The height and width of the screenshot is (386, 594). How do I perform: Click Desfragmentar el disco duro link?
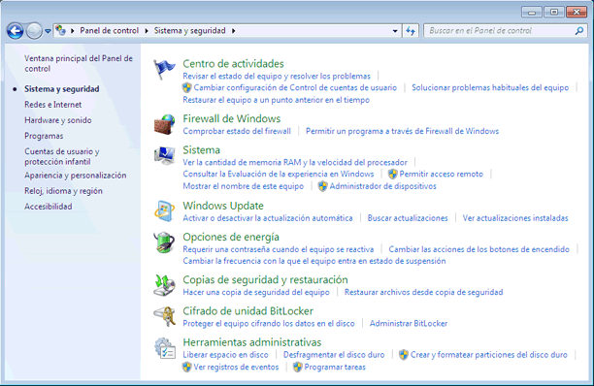click(x=334, y=355)
